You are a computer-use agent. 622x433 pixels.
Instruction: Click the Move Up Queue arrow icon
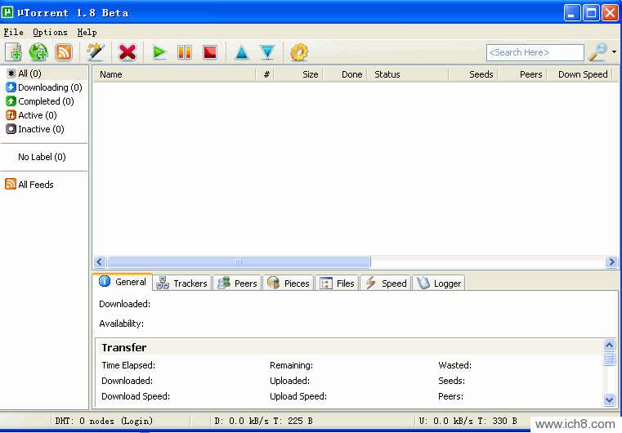pos(242,52)
